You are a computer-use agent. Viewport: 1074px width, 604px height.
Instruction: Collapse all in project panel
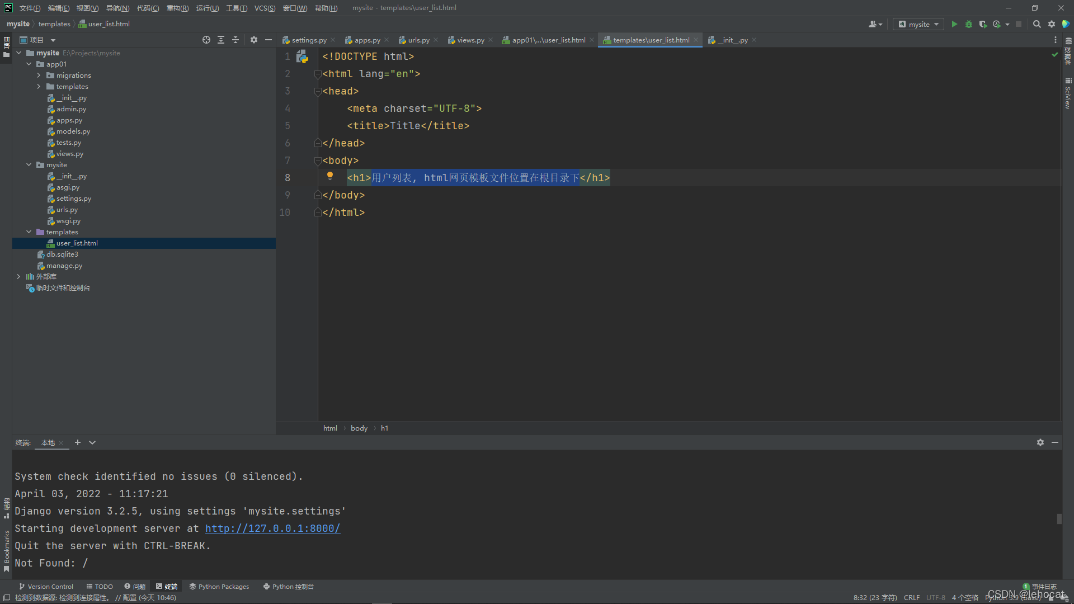click(x=235, y=40)
